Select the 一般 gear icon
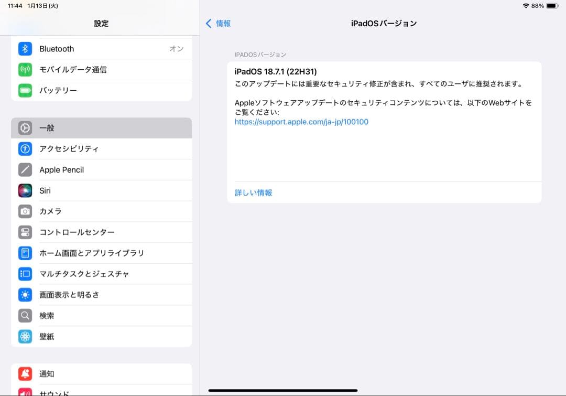Screen dimensions: 566x396 point(25,127)
